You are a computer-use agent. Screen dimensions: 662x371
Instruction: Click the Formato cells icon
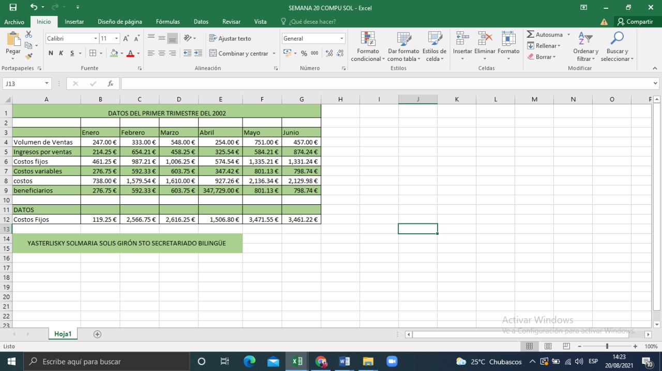(x=508, y=39)
